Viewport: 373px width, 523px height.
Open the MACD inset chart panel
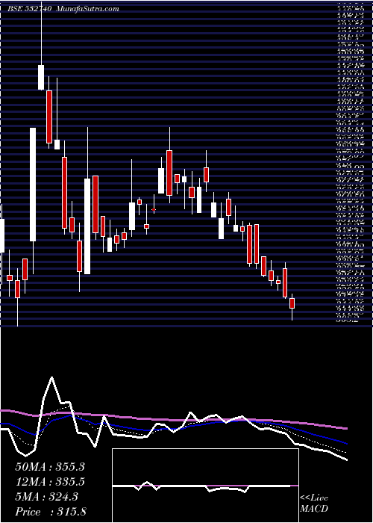click(205, 486)
